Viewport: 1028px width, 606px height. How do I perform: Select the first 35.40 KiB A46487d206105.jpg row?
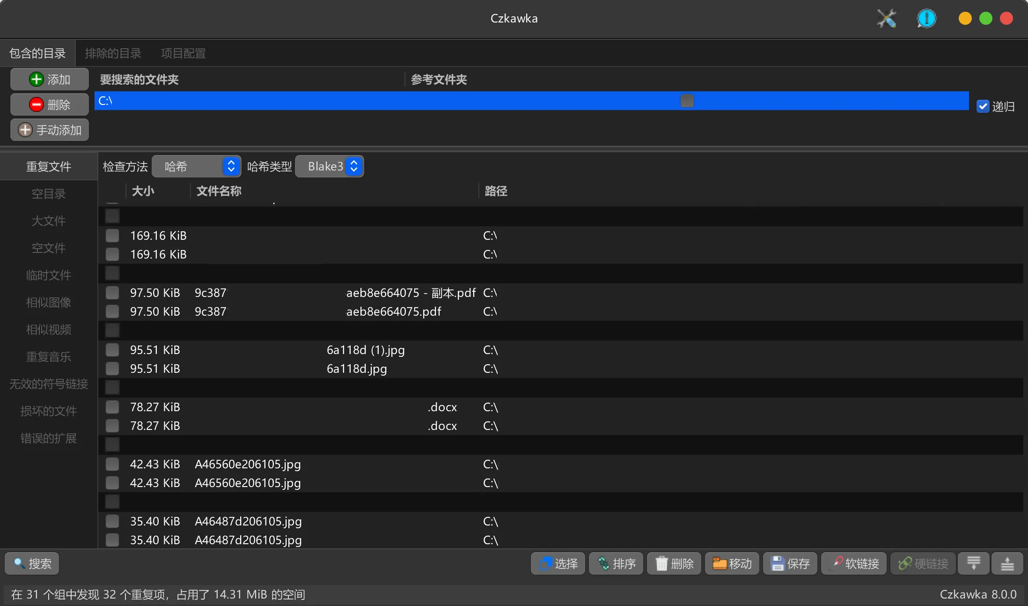pyautogui.click(x=560, y=521)
